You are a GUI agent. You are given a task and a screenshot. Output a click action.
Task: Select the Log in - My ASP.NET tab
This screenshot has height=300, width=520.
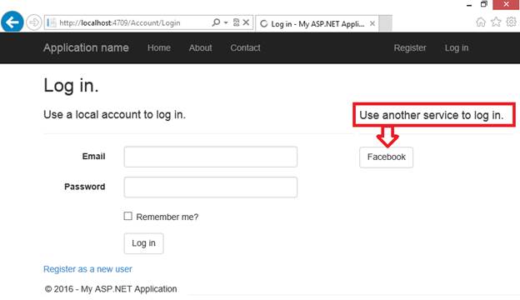click(x=317, y=23)
